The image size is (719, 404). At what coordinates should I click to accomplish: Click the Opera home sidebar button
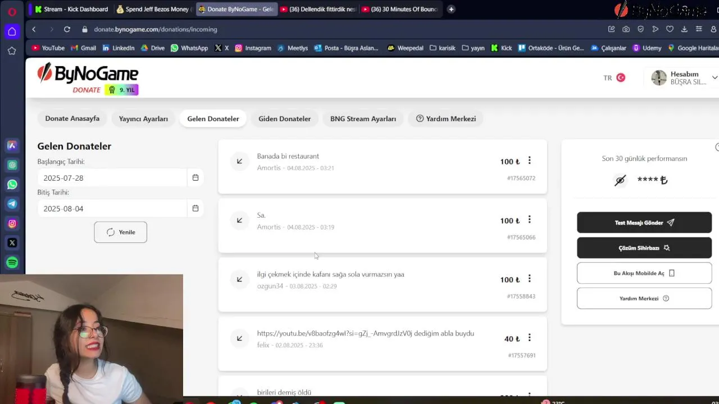pyautogui.click(x=12, y=31)
